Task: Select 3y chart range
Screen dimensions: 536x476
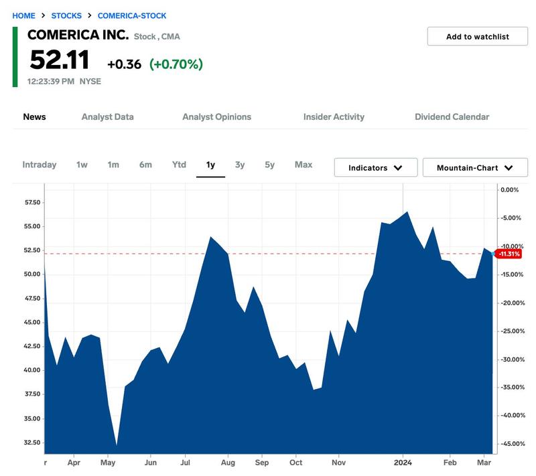Action: click(x=240, y=165)
